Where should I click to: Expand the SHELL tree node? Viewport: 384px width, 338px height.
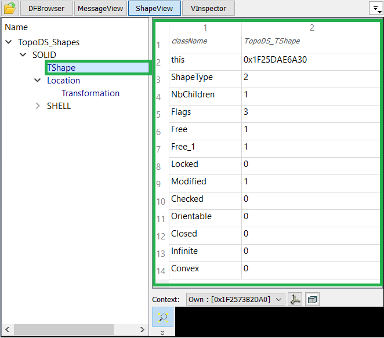point(38,106)
